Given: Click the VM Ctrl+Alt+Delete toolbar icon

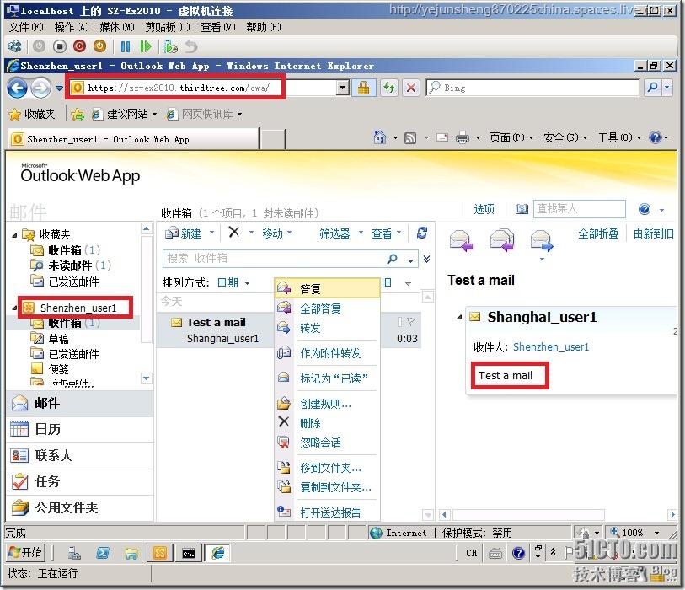Looking at the screenshot, I should pos(15,46).
